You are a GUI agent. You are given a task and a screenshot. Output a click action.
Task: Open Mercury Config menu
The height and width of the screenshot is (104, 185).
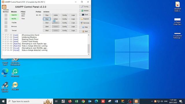[64, 27]
